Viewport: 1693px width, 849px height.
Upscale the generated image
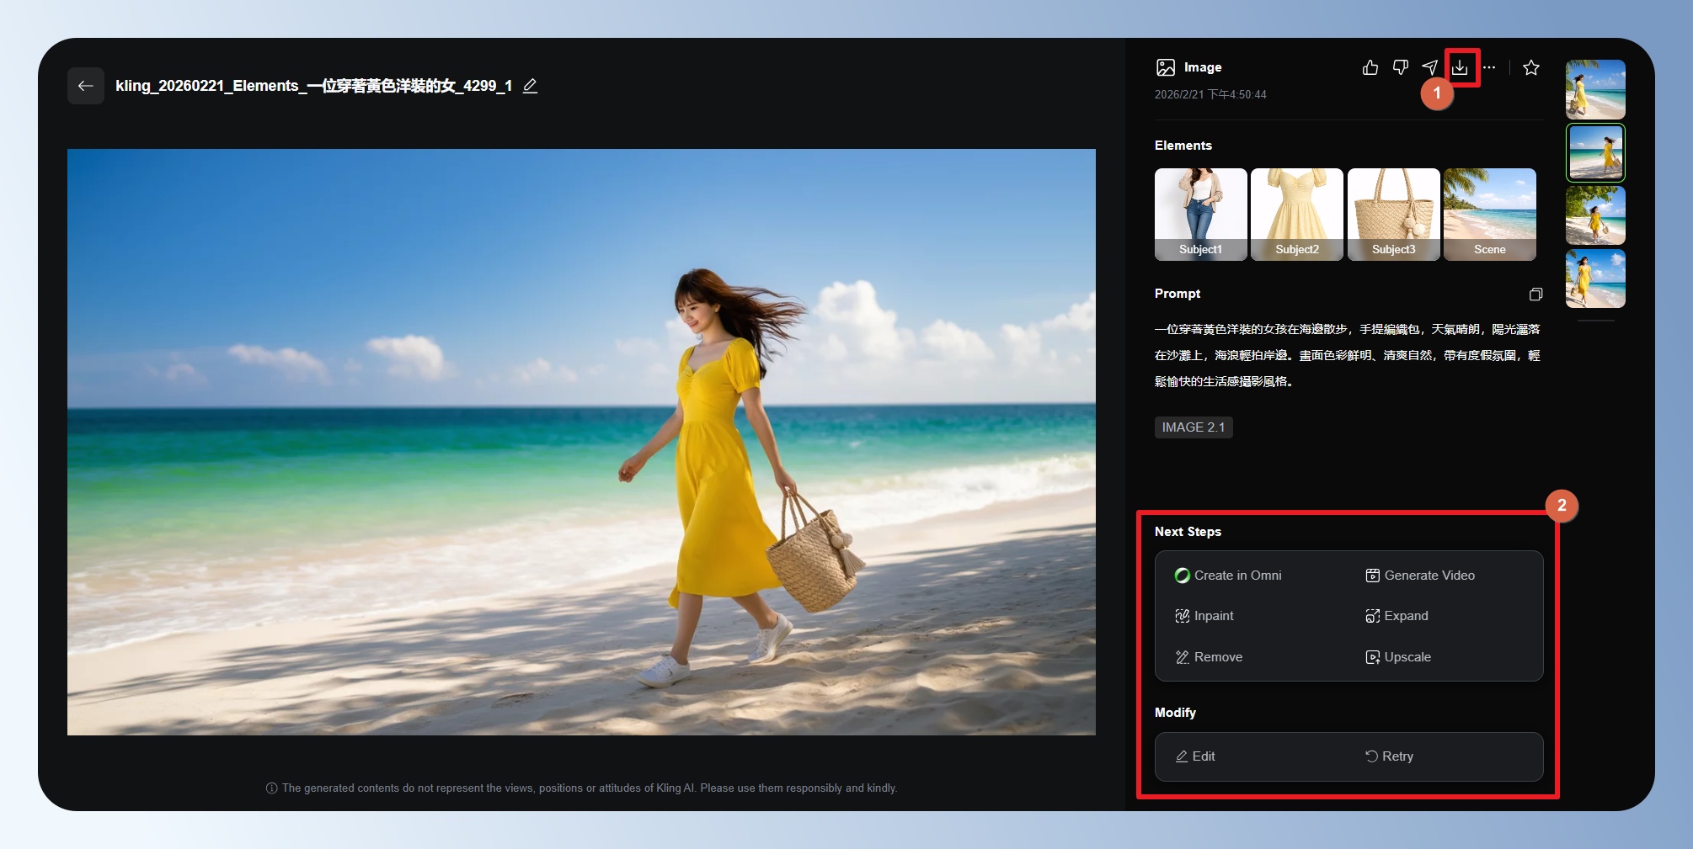point(1398,657)
